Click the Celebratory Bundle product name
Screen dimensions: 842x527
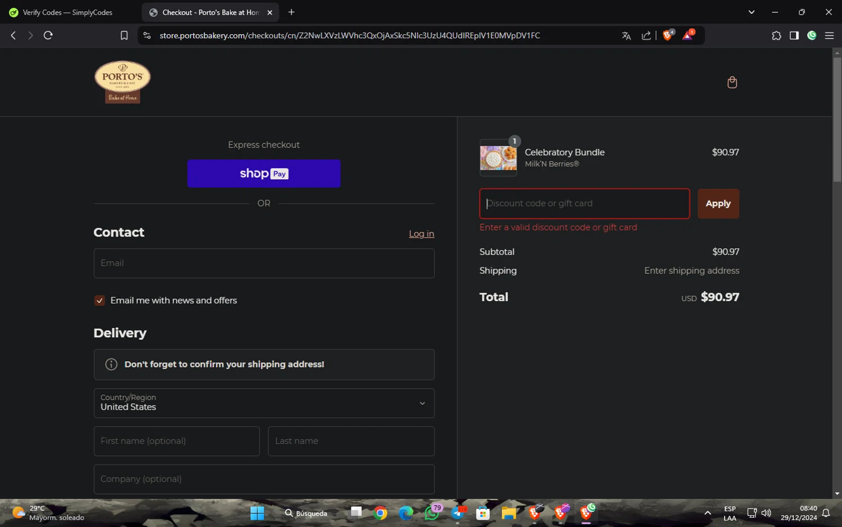565,152
